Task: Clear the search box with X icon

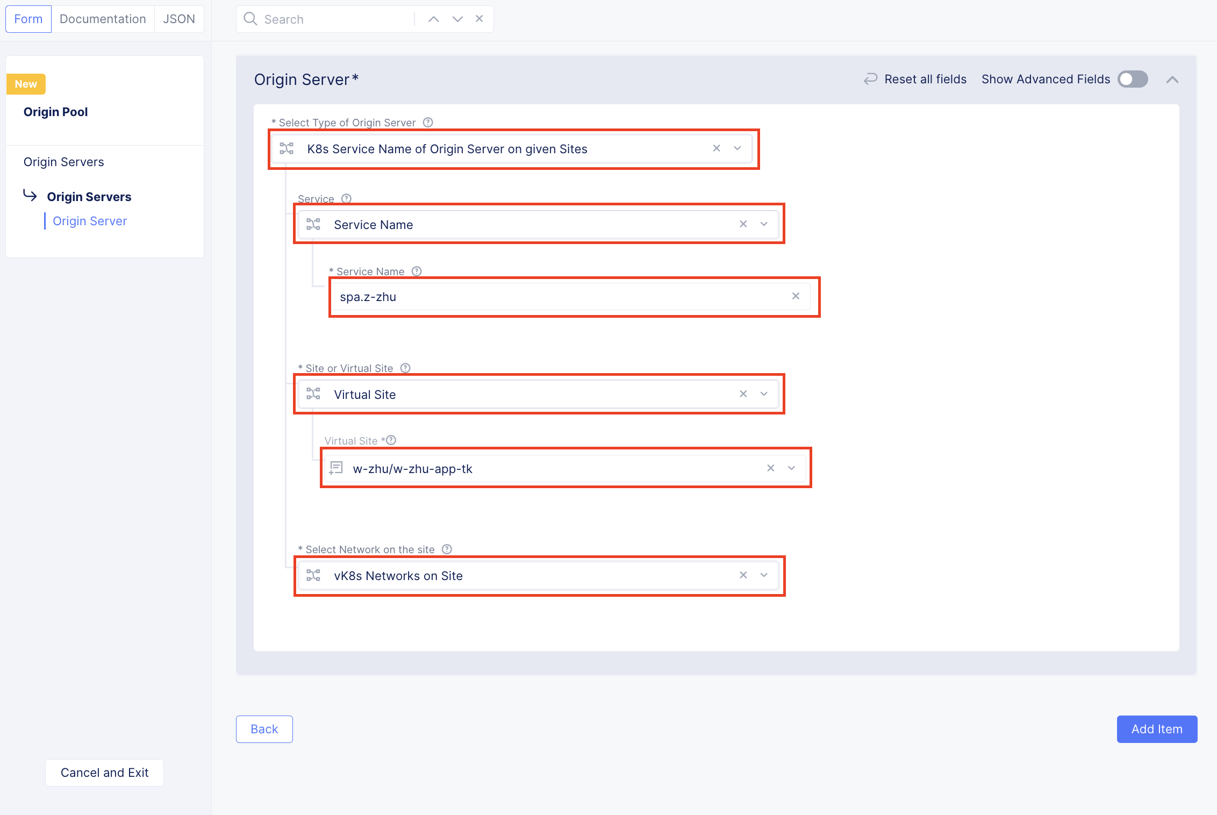Action: point(479,19)
